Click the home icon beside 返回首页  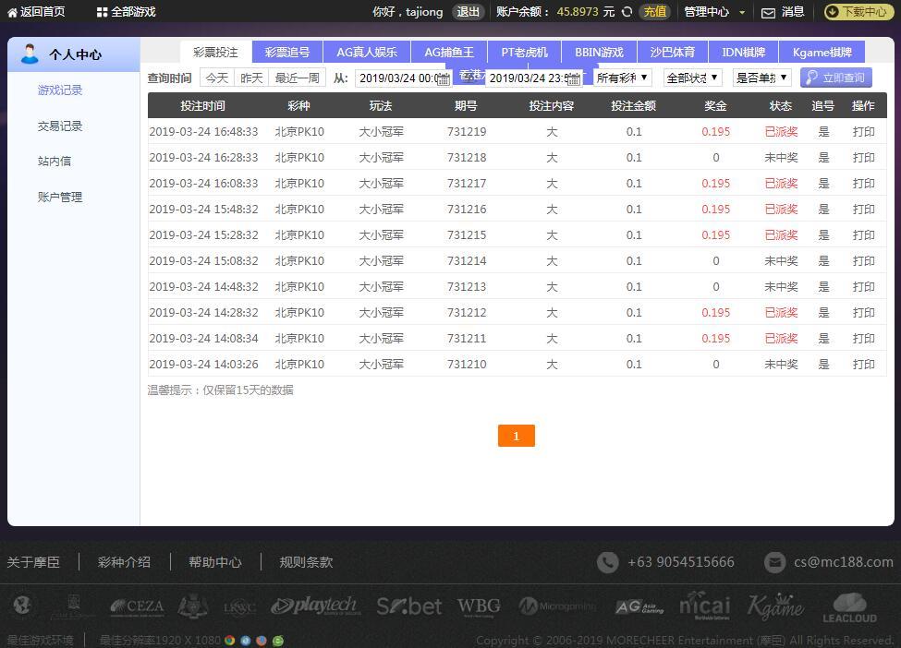point(12,12)
